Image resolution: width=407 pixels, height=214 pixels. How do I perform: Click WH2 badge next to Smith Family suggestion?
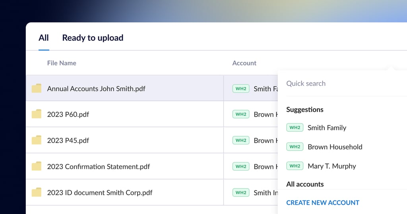295,127
